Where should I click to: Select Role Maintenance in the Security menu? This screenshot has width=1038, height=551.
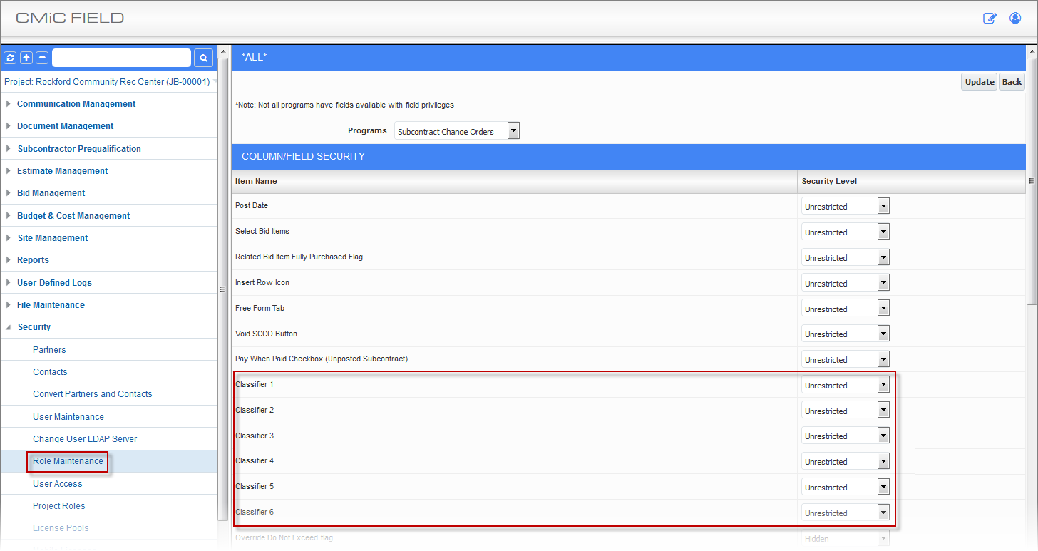pos(68,461)
